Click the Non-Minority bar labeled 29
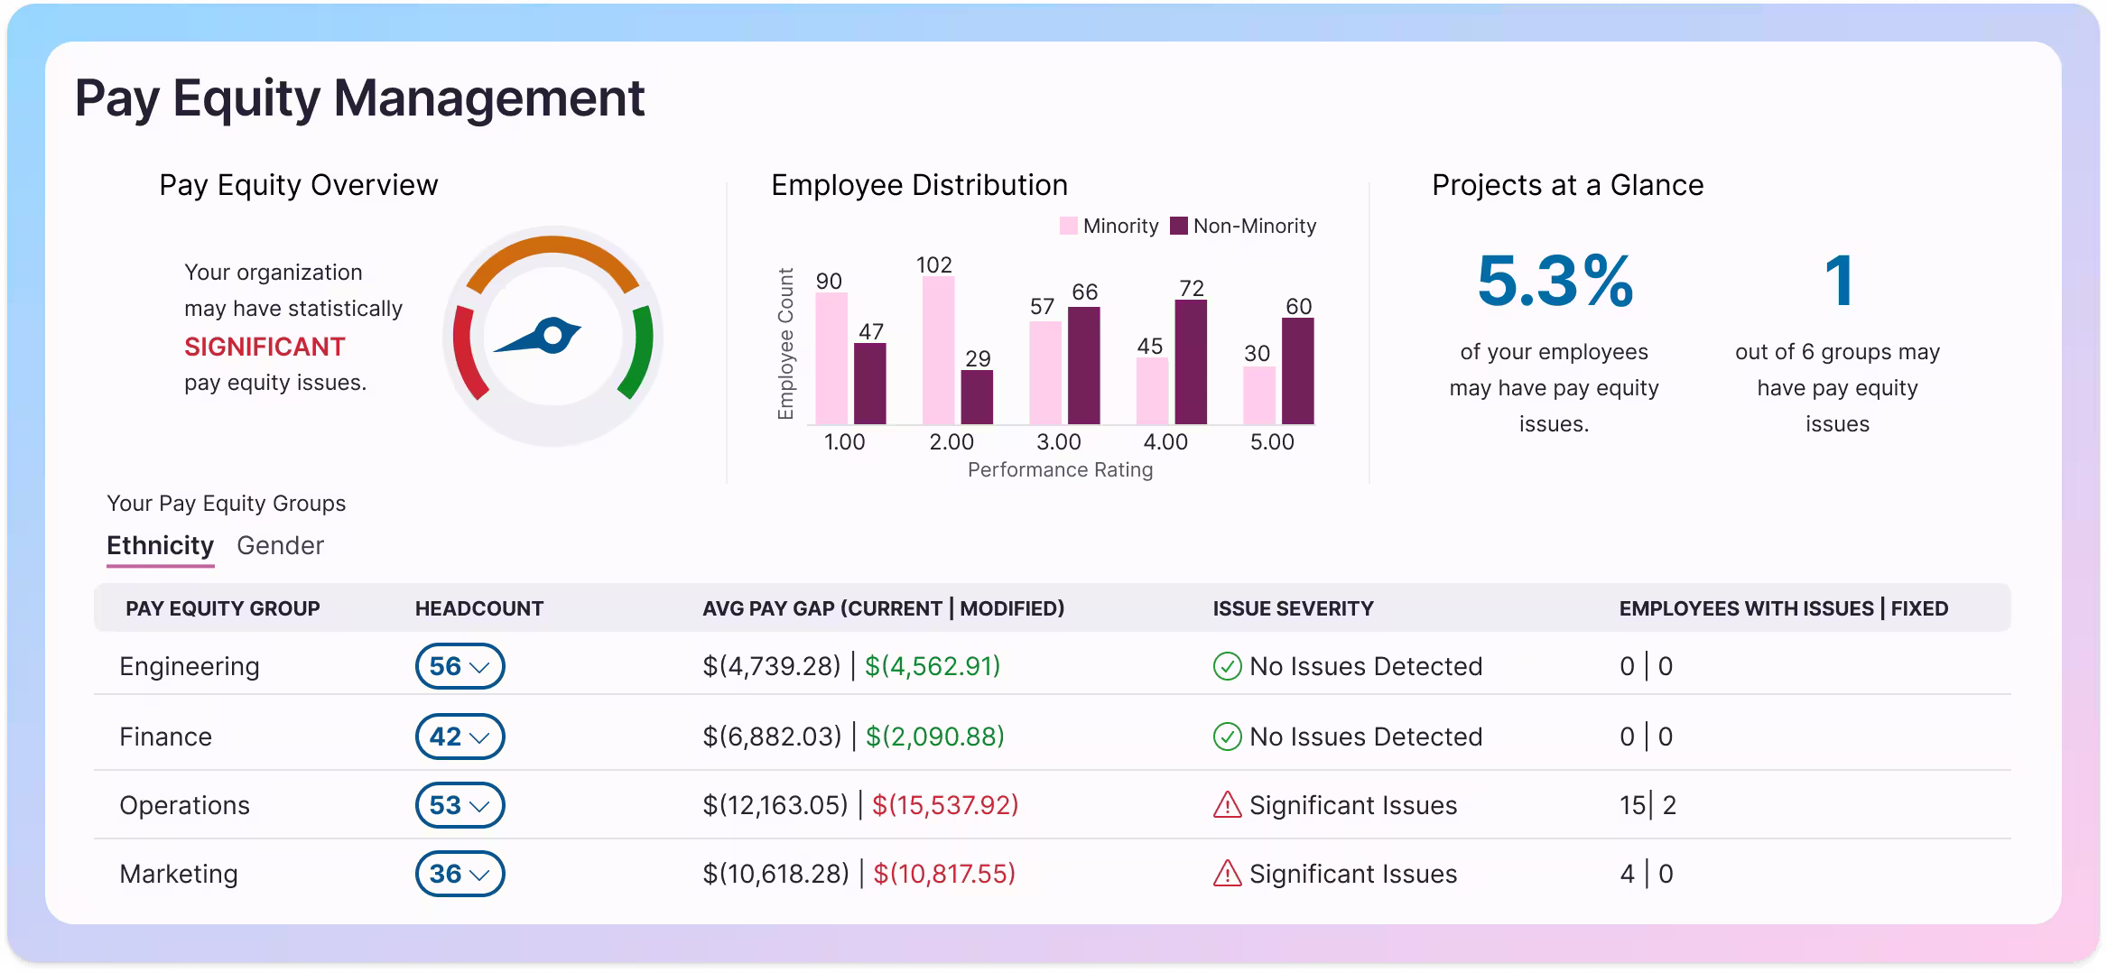The height and width of the screenshot is (973, 2107). click(977, 397)
